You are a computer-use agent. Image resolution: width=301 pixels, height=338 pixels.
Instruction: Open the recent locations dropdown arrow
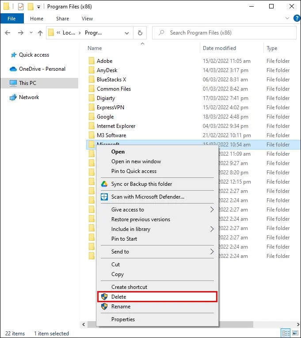click(31, 33)
